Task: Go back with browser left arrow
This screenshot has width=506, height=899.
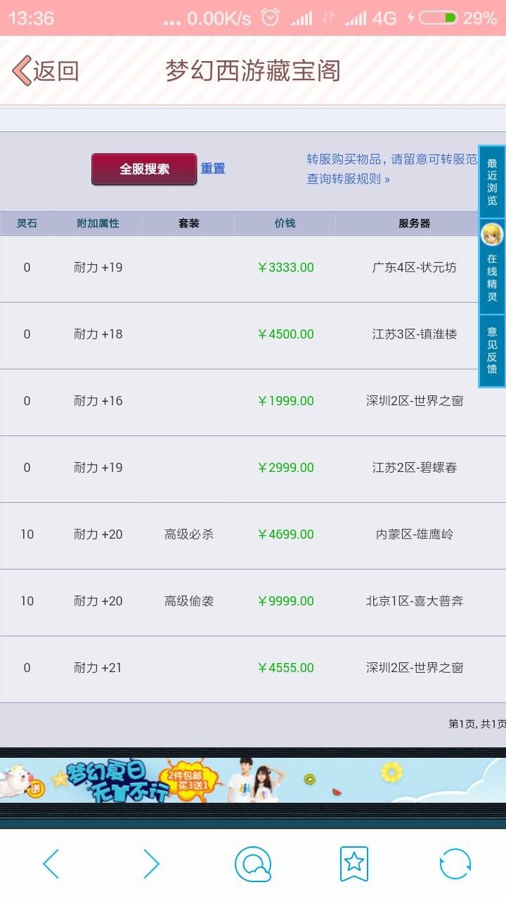Action: [51, 864]
